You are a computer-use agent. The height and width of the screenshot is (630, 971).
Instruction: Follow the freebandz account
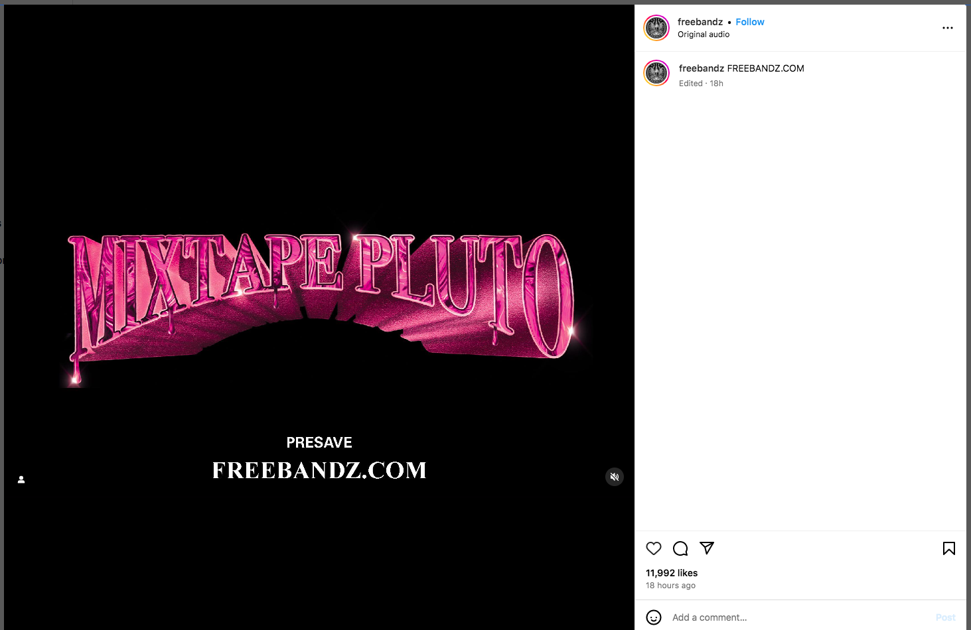[750, 22]
